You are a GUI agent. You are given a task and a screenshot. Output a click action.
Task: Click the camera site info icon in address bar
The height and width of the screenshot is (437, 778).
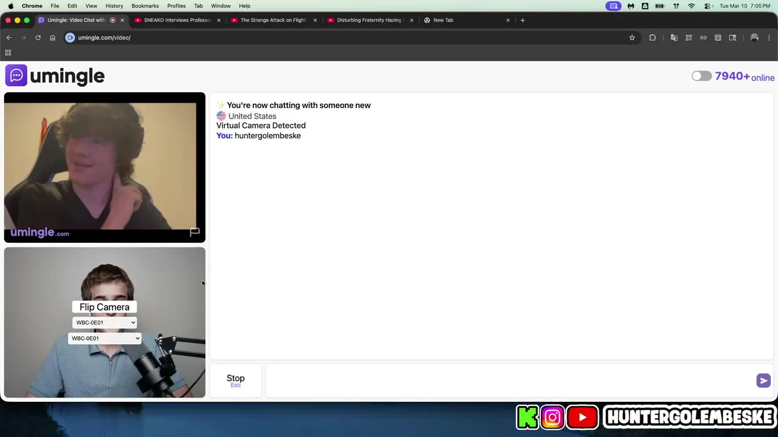click(x=70, y=38)
